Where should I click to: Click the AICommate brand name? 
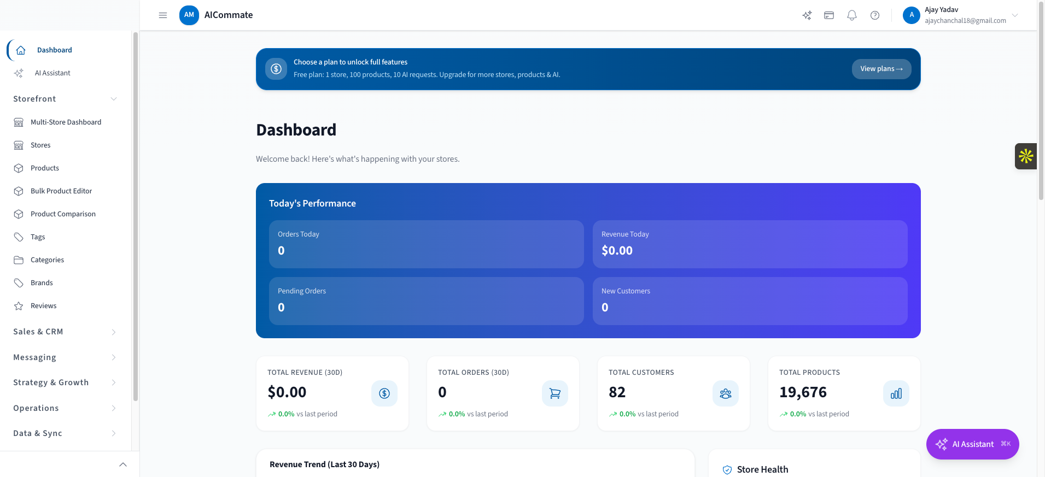click(x=229, y=15)
